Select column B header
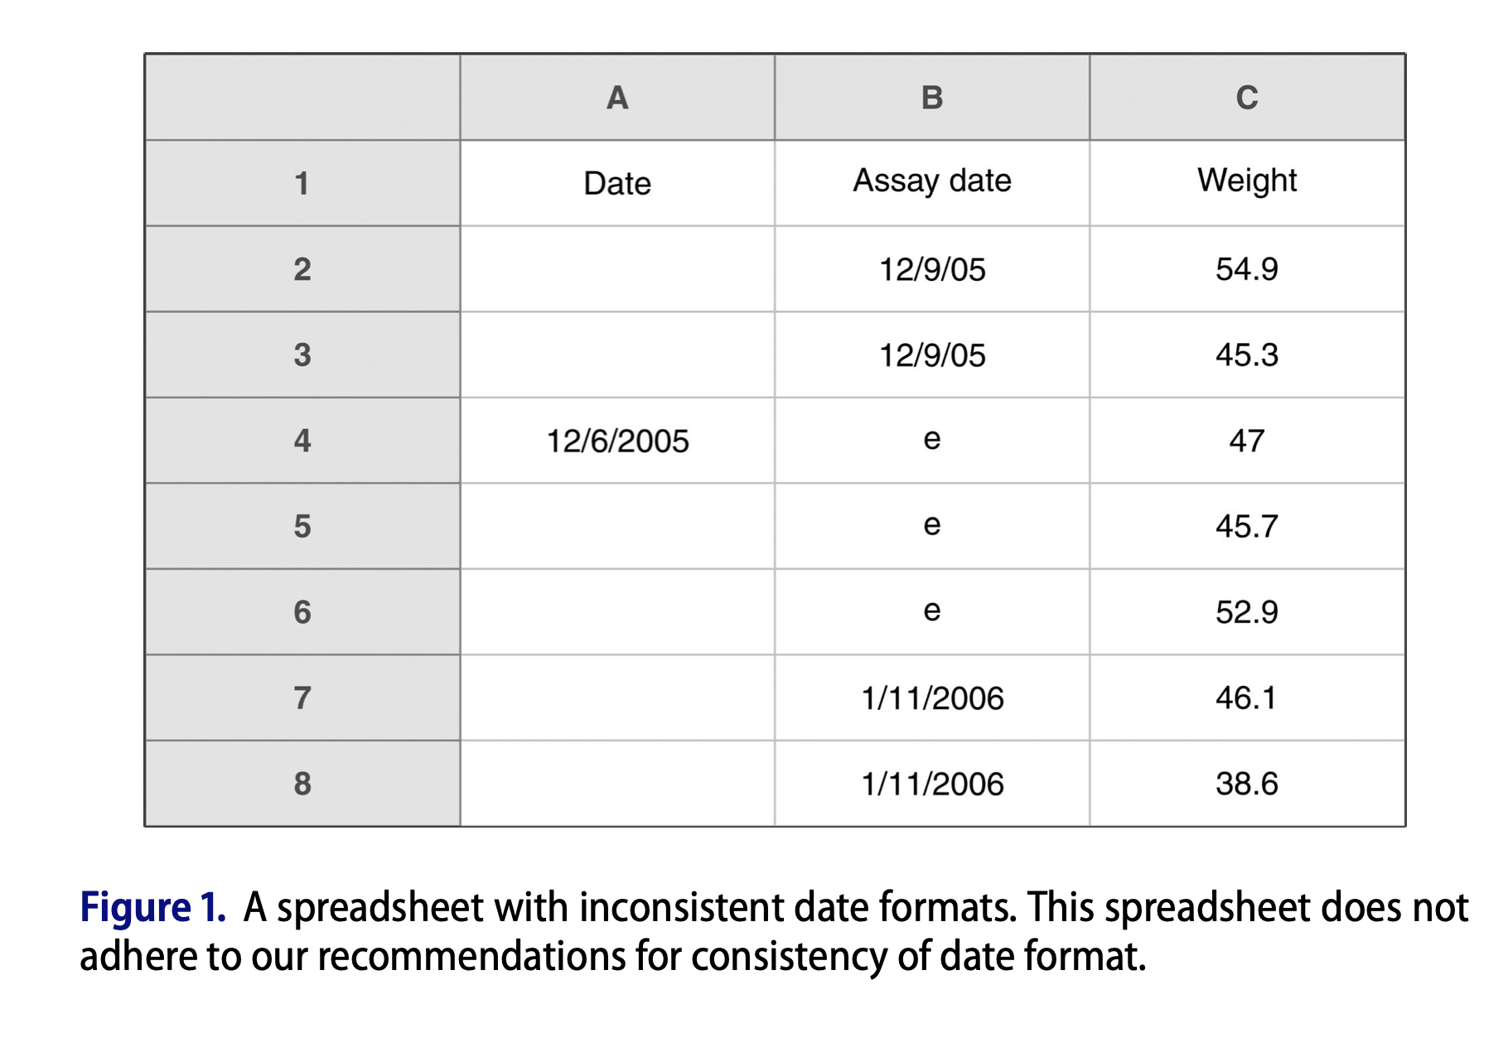The width and height of the screenshot is (1508, 1062). point(932,98)
